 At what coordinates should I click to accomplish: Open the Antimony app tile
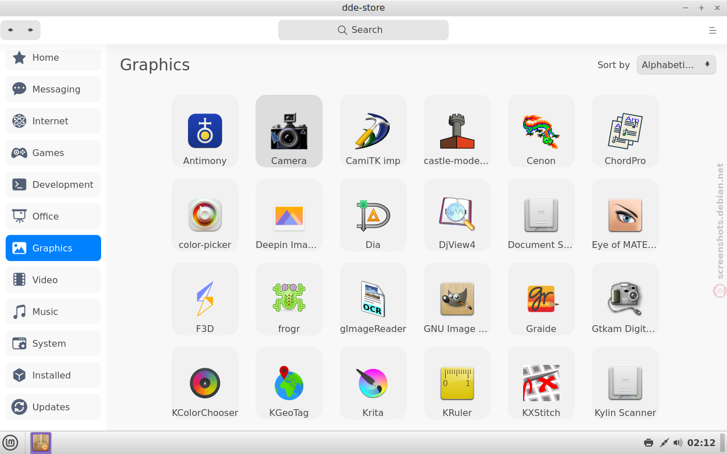coord(205,131)
